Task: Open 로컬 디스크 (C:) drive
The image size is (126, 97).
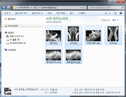Action: coord(17,36)
